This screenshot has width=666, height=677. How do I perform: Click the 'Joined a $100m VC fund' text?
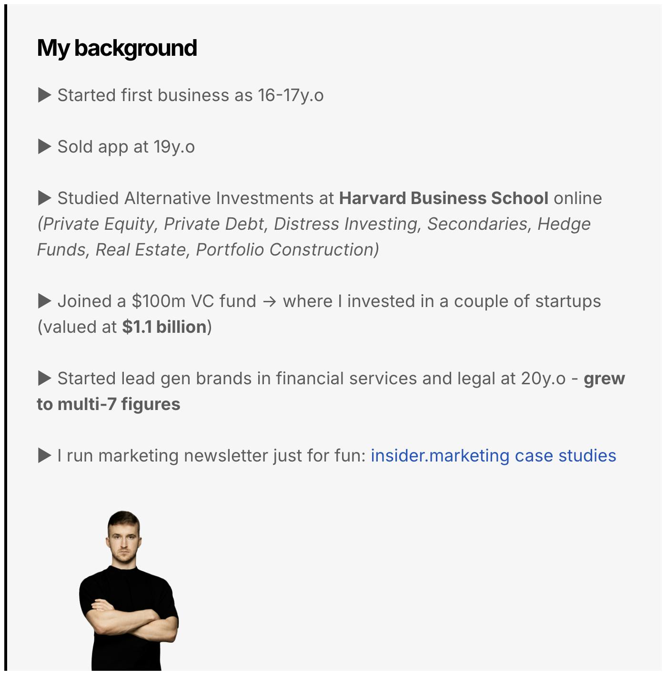[157, 301]
